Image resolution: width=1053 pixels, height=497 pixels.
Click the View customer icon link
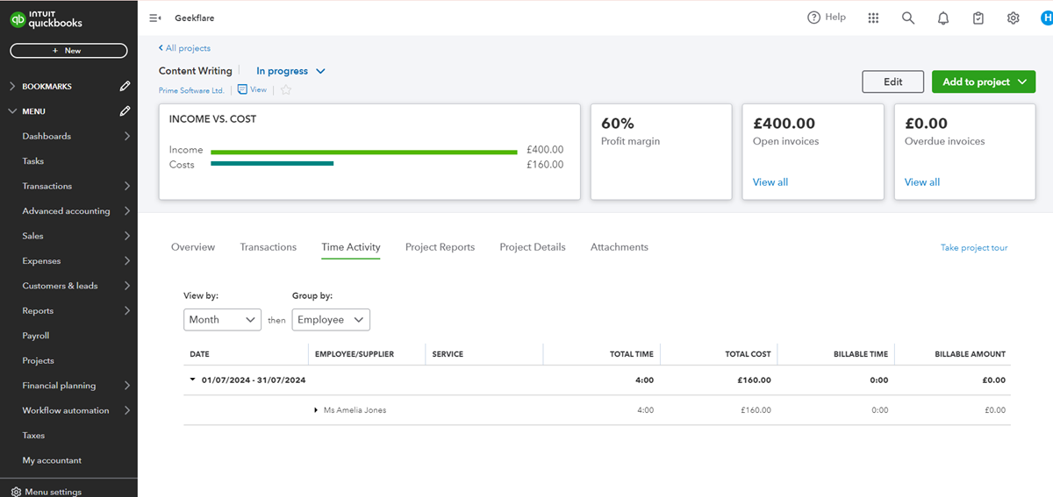coord(252,89)
